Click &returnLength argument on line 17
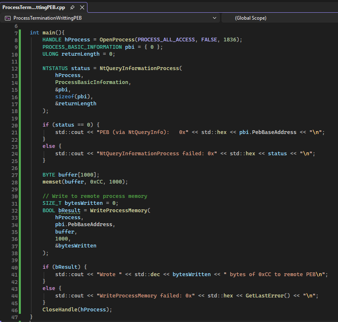The height and width of the screenshot is (322, 338). click(76, 104)
